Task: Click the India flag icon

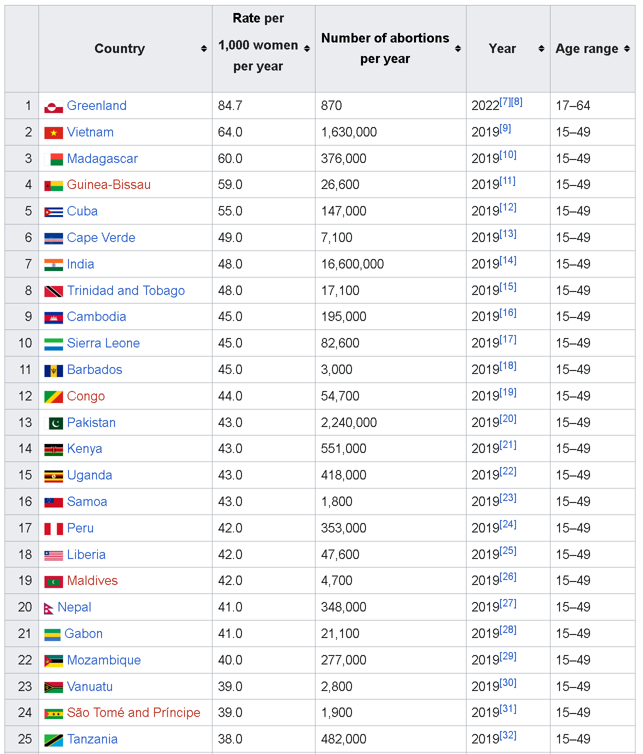Action: click(x=53, y=265)
